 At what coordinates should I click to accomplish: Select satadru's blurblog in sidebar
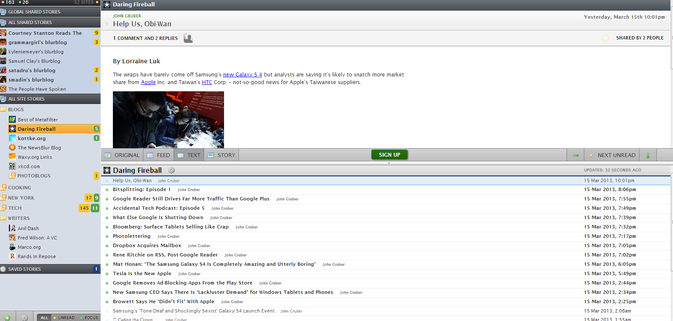click(50, 70)
